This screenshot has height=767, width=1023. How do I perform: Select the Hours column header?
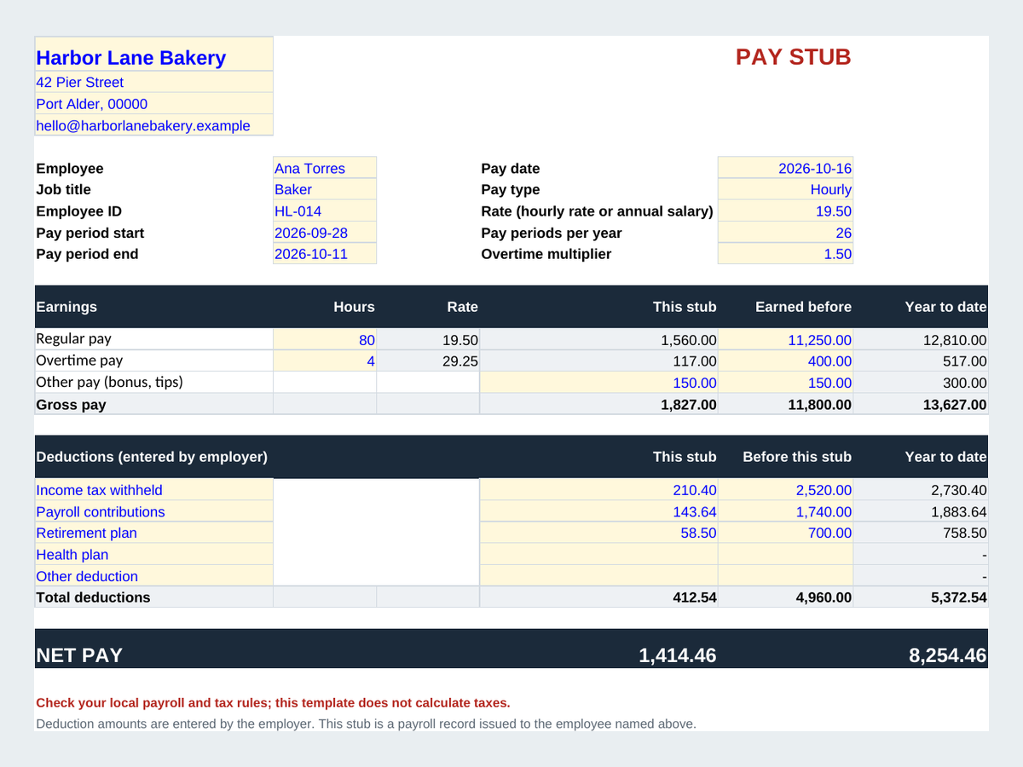(x=354, y=307)
